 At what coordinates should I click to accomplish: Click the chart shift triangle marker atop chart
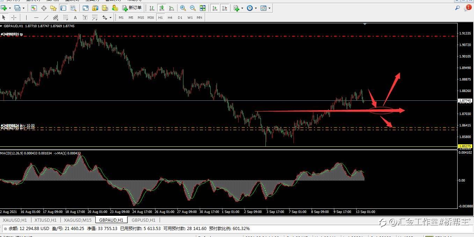[x=365, y=24]
